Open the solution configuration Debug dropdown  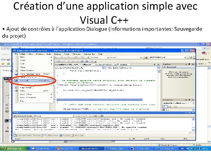click(x=108, y=58)
